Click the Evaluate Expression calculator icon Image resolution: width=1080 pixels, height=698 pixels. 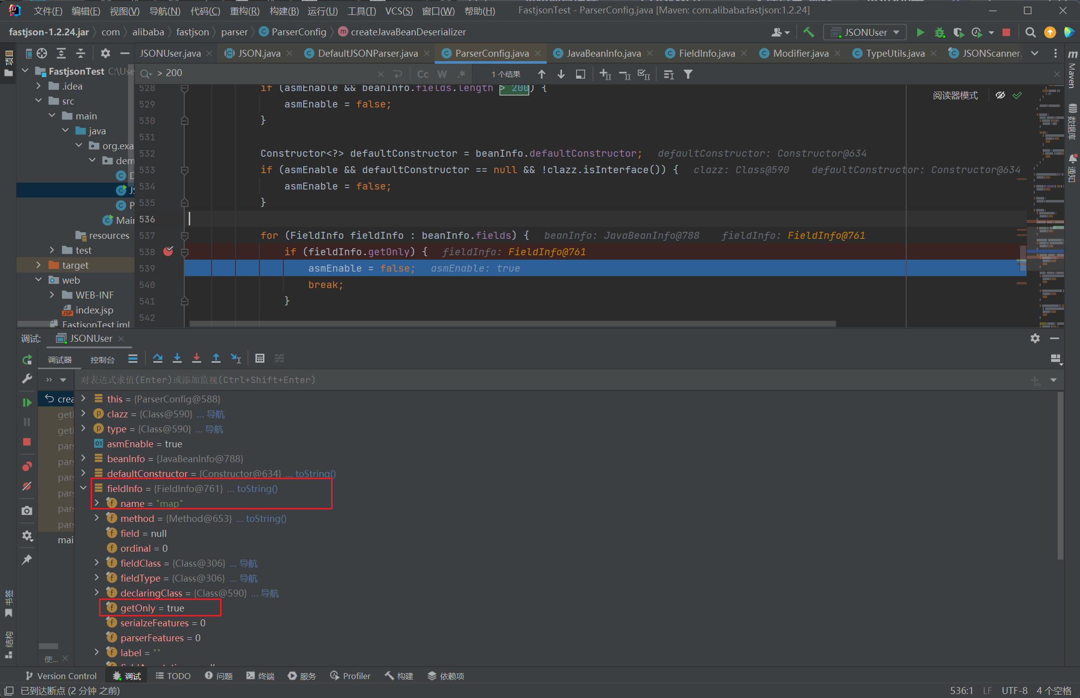[259, 358]
